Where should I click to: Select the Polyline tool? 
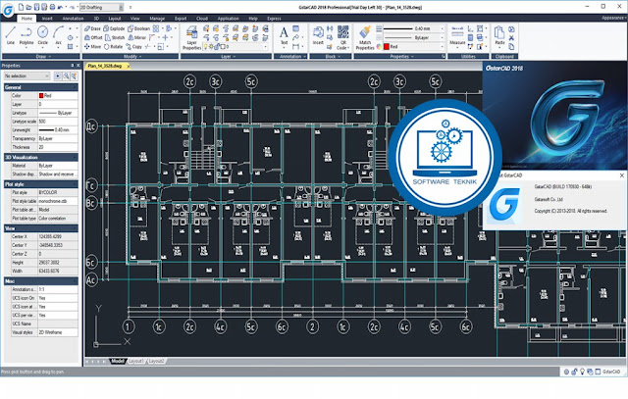click(26, 35)
